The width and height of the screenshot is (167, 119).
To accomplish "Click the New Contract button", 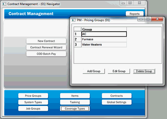I will click(46, 41).
